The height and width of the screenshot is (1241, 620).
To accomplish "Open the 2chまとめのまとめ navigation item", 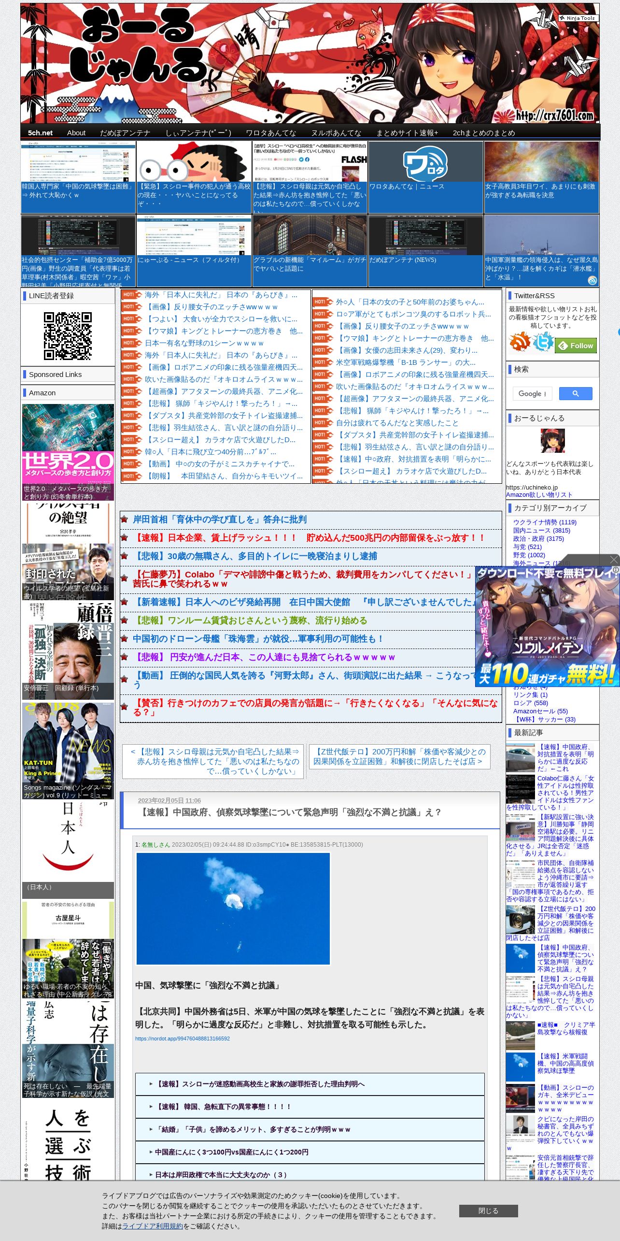I will (484, 133).
